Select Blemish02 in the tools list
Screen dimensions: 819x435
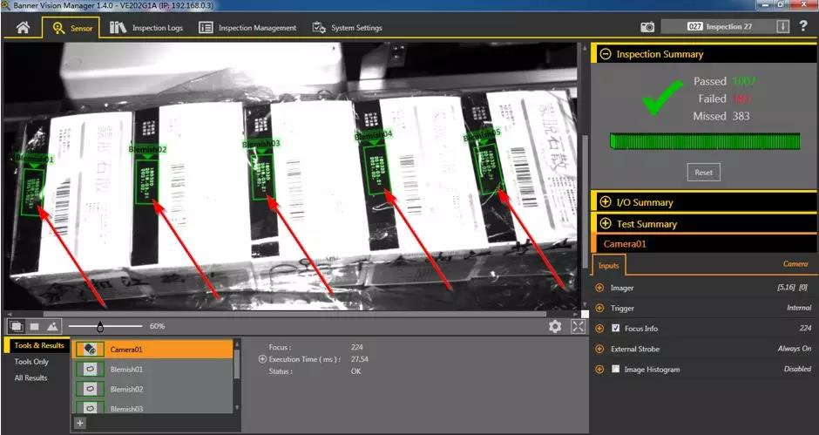152,389
